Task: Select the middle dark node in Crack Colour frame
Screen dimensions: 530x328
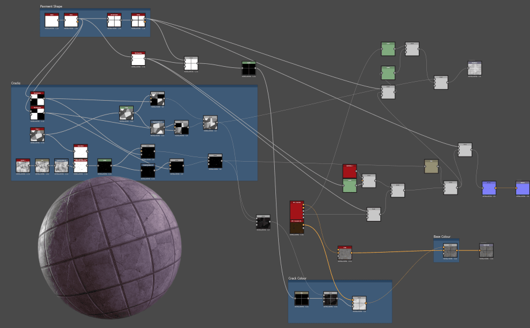Action: pyautogui.click(x=330, y=298)
